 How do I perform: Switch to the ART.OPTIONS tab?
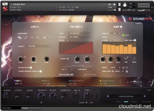click(x=90, y=75)
